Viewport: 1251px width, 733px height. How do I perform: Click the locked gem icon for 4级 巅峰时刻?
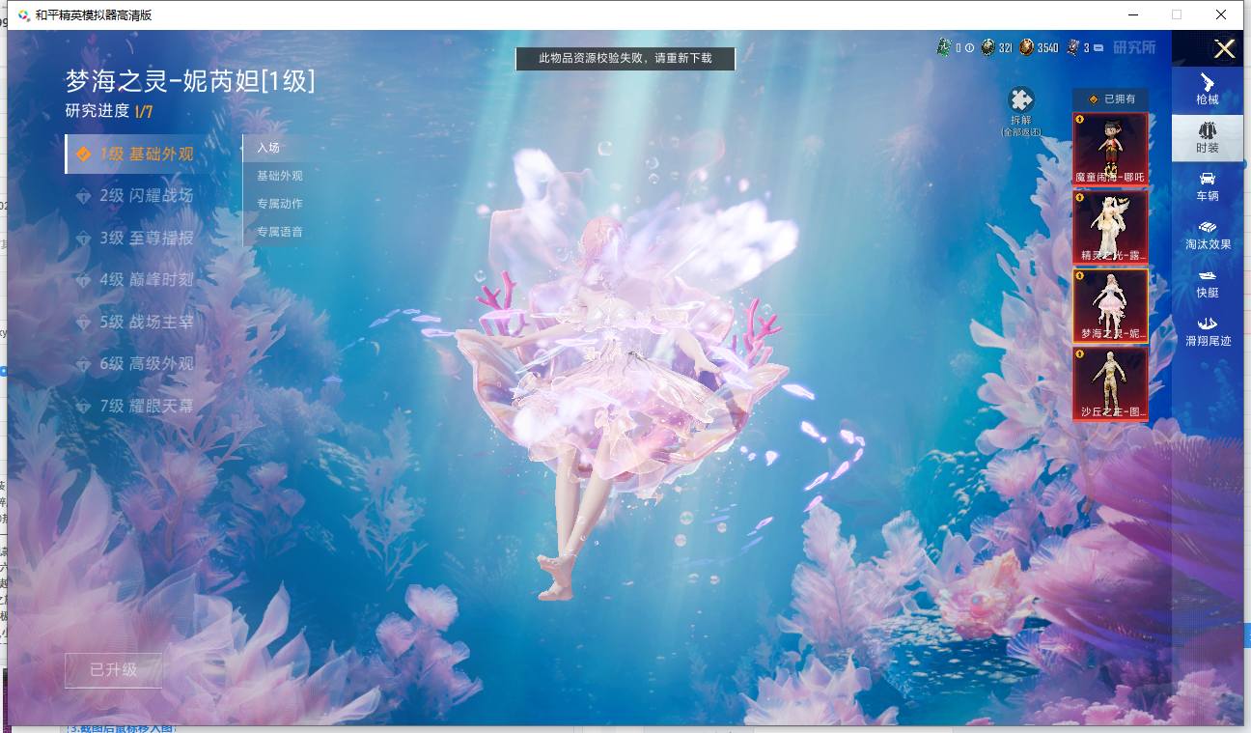(84, 279)
